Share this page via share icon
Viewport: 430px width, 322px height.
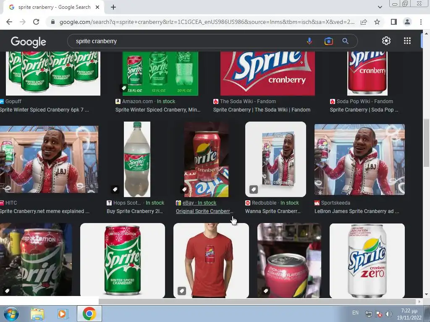pos(364,22)
